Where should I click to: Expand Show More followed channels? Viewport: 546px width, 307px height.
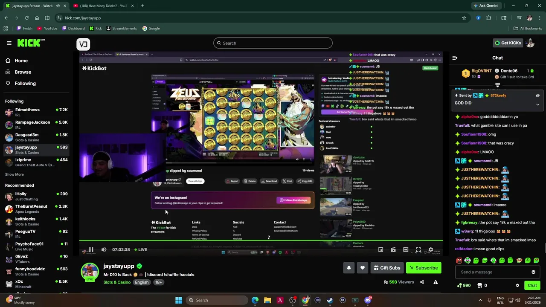click(x=15, y=174)
